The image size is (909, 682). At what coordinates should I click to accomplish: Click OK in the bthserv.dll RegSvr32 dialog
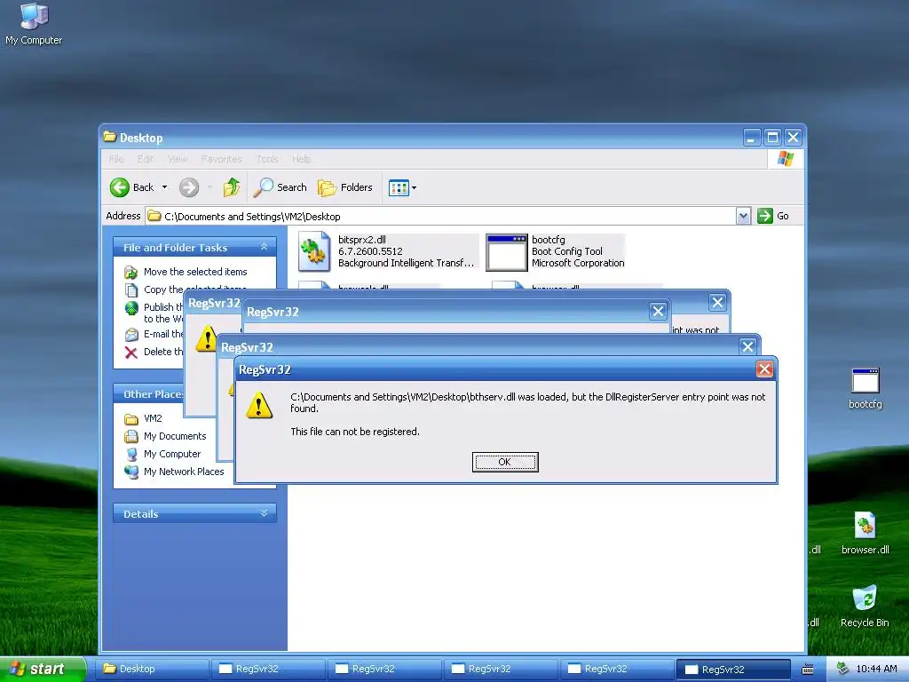pyautogui.click(x=505, y=462)
